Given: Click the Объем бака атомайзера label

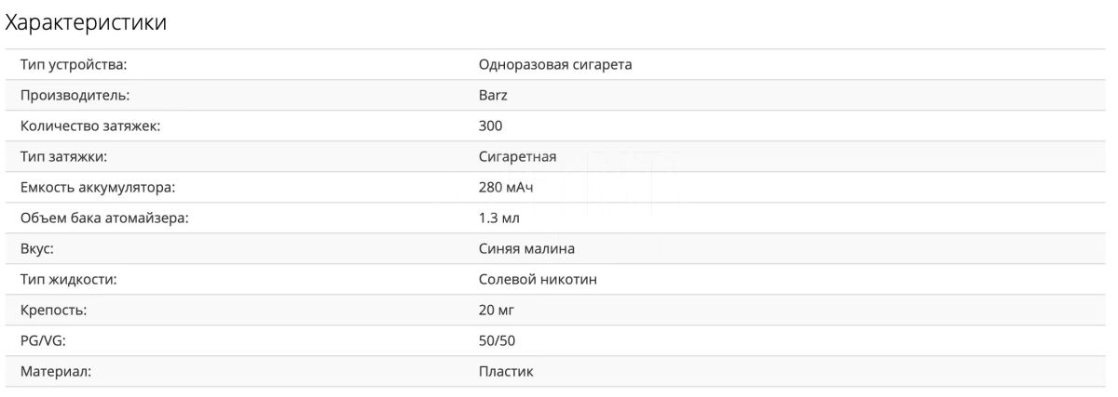Looking at the screenshot, I should click(110, 218).
